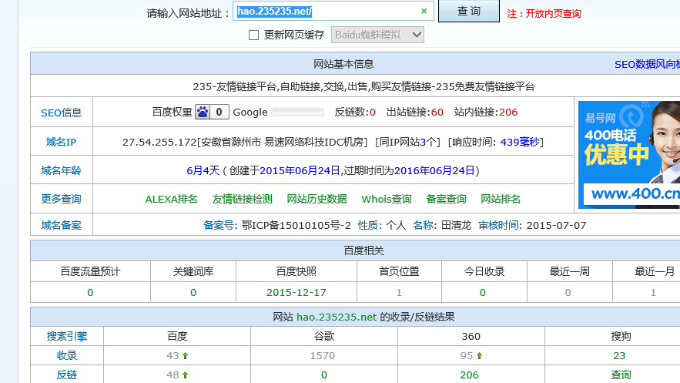Image resolution: width=680 pixels, height=383 pixels.
Task: Click the Google PageRank bar
Action: coord(297,113)
